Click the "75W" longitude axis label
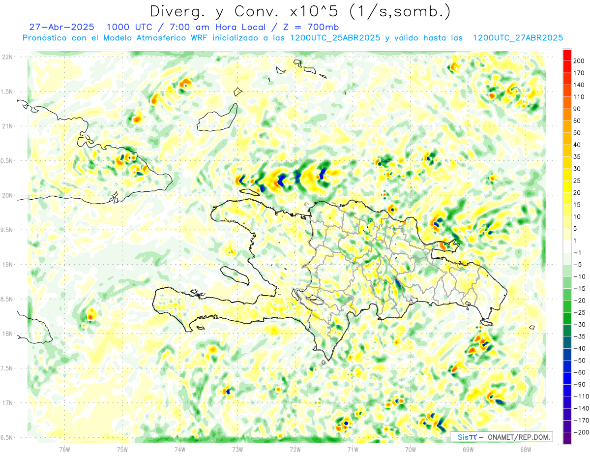Viewport: 590px width, 456px height. coord(122,449)
